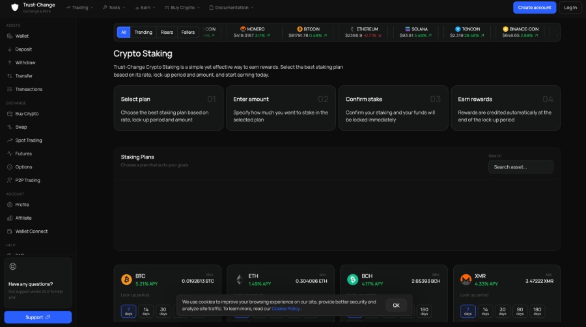Select 30 days lock-up for BTC
Viewport: 586px width, 327px height.
click(x=163, y=311)
